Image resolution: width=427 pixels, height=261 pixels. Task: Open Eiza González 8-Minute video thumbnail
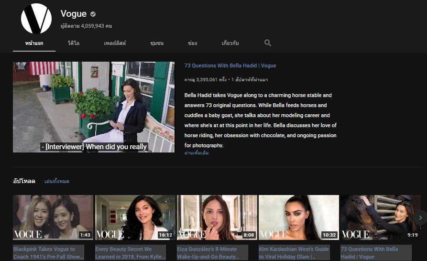click(x=217, y=217)
